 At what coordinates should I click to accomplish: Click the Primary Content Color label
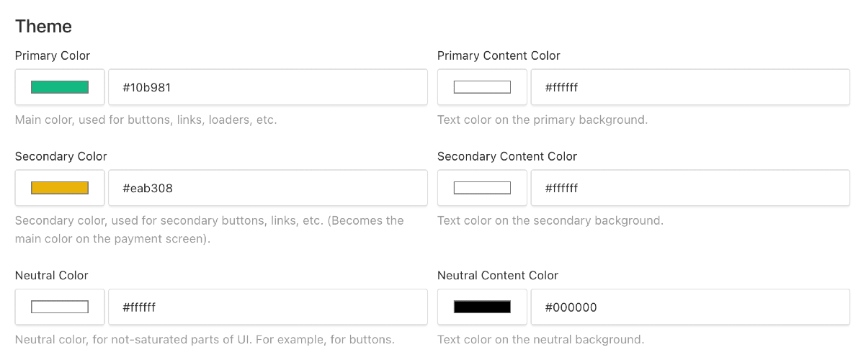pos(499,55)
